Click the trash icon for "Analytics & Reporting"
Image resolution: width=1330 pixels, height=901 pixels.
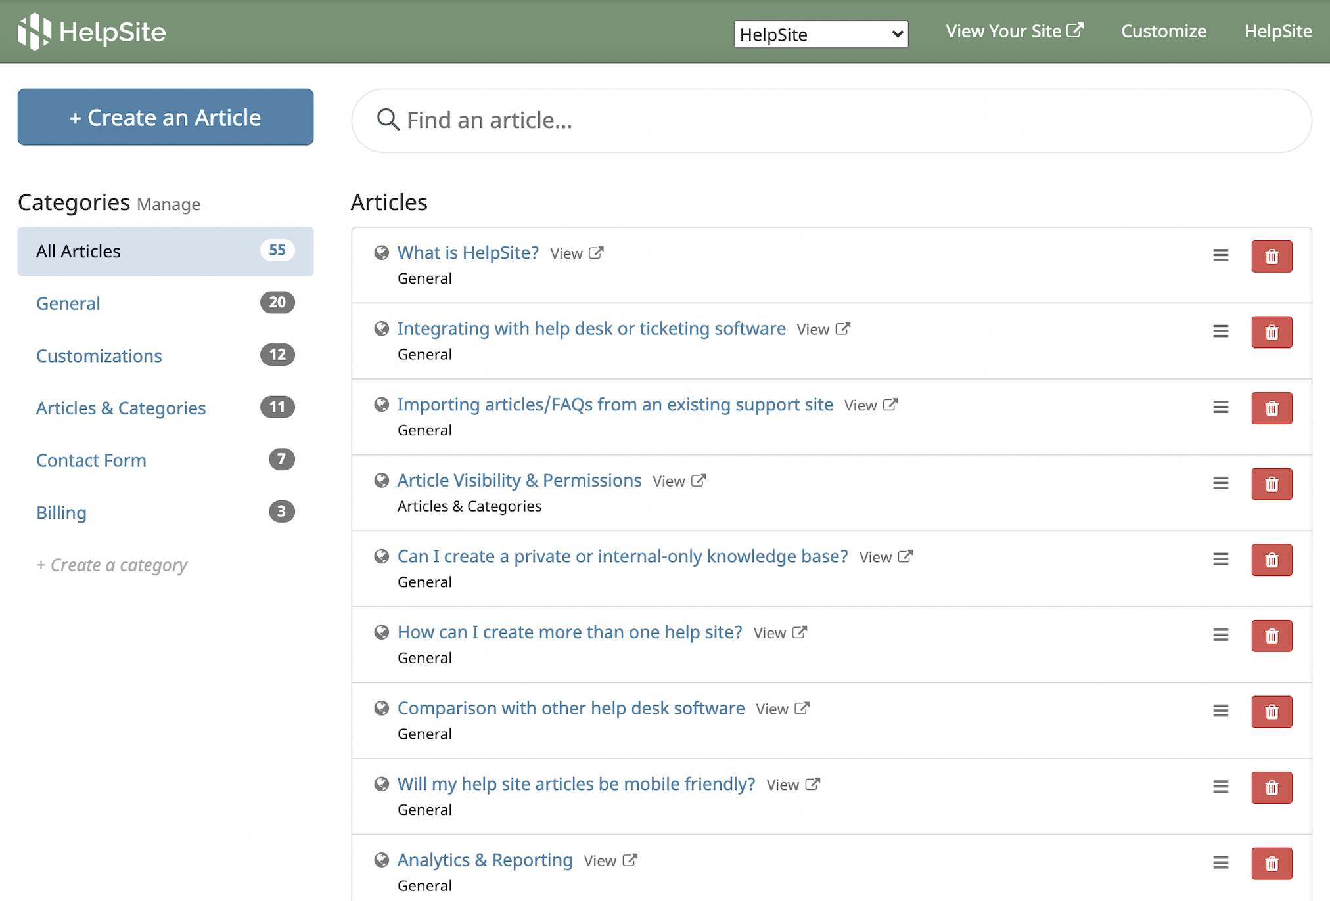(x=1272, y=864)
